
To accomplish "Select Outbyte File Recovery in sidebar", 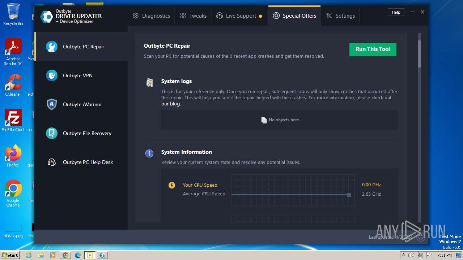I will (81, 133).
